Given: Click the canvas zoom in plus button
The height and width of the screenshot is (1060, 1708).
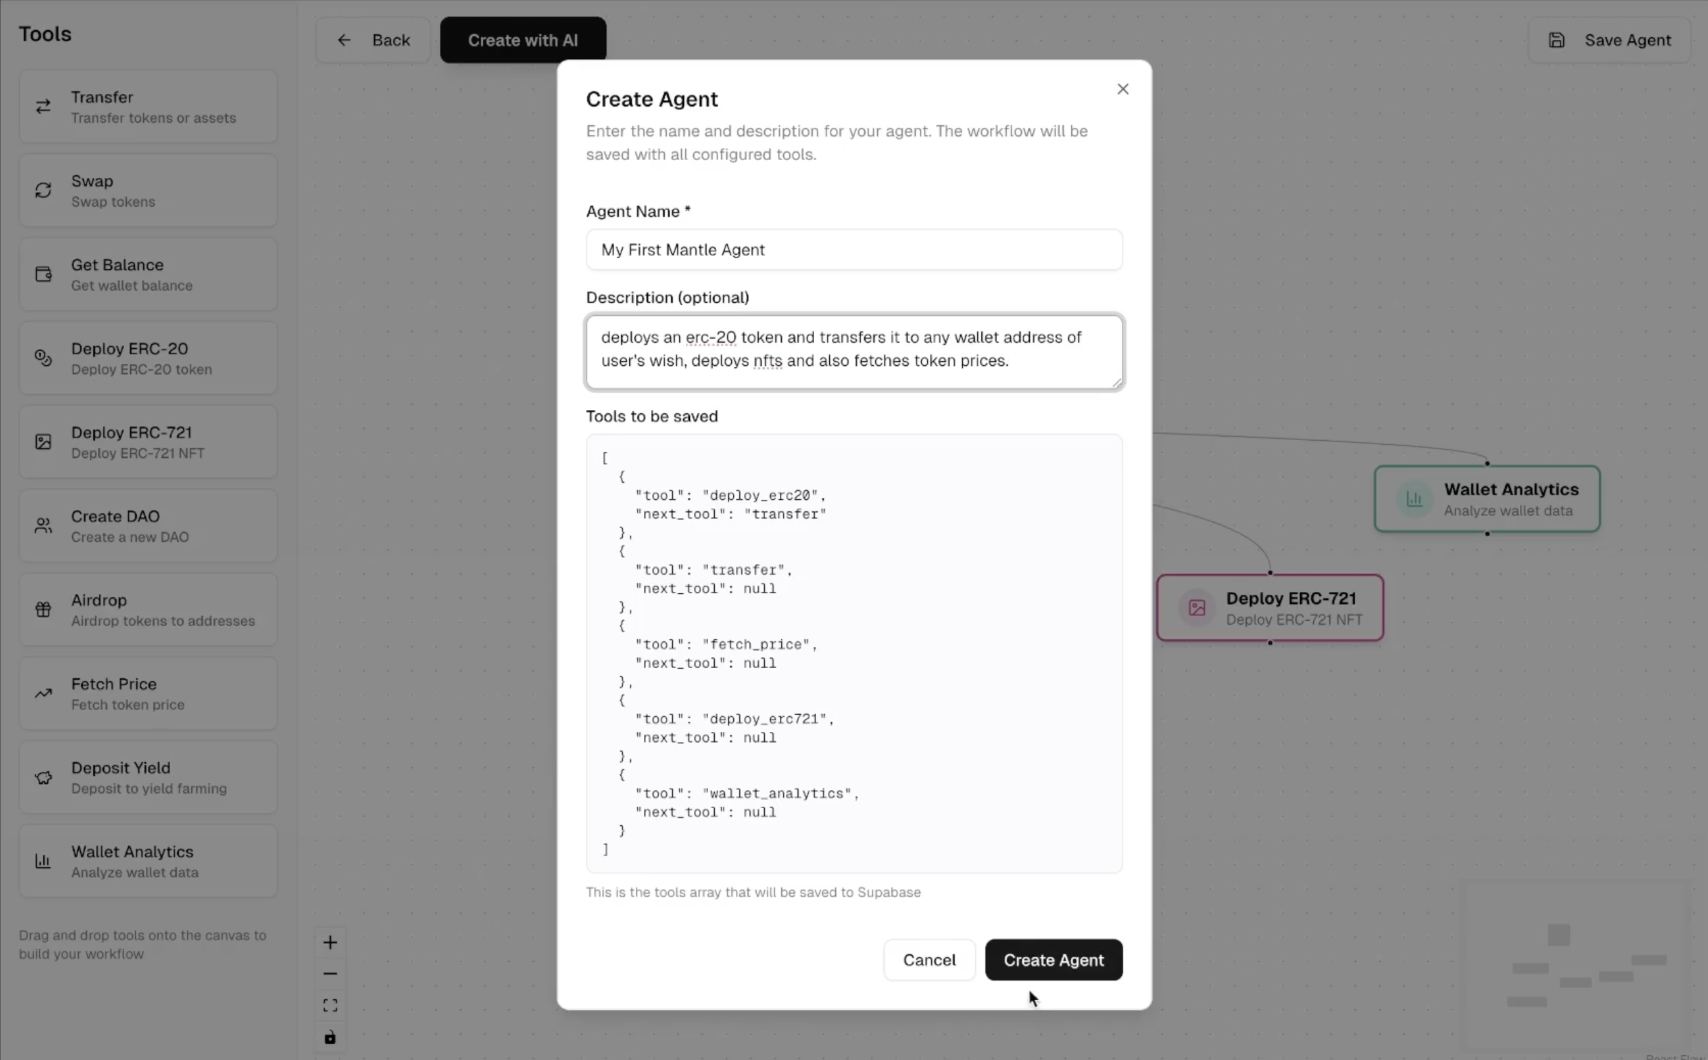Looking at the screenshot, I should pos(330,943).
